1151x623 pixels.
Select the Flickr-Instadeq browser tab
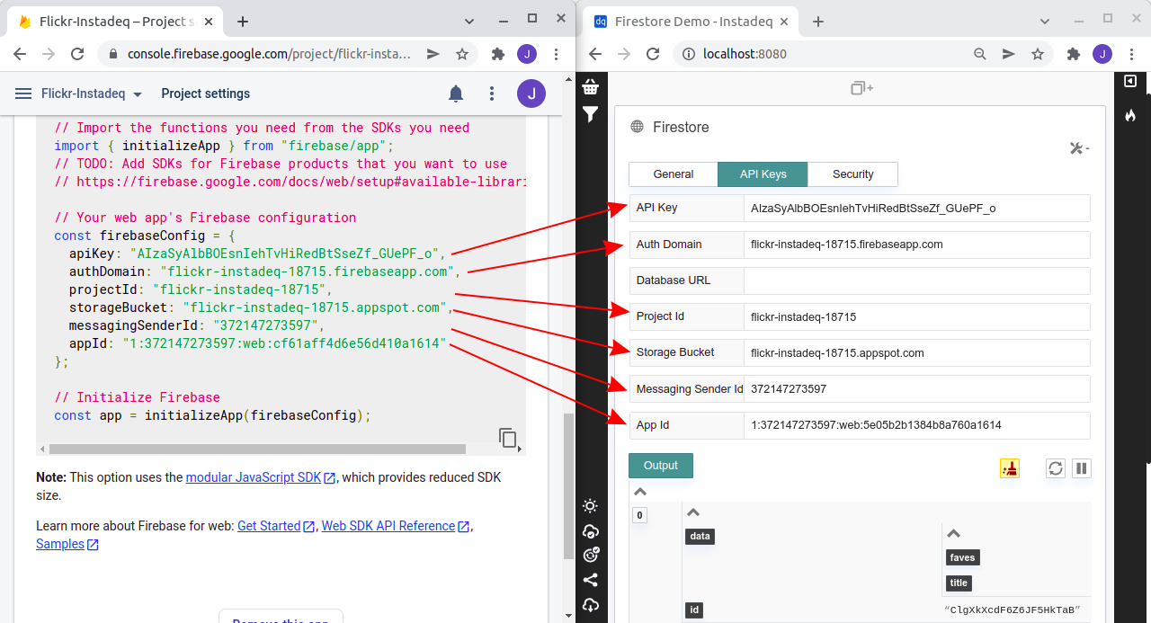115,22
